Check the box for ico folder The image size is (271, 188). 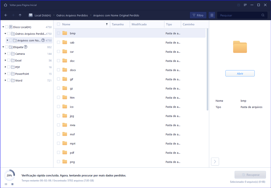click(59, 107)
